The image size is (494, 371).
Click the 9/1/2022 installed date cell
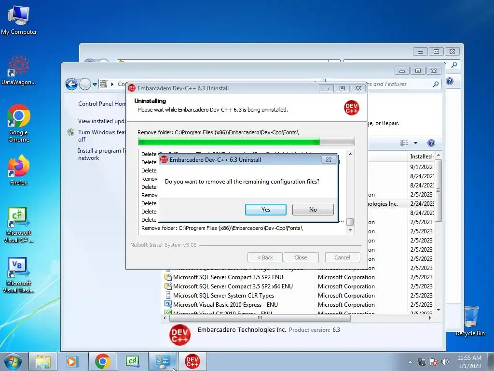421,167
